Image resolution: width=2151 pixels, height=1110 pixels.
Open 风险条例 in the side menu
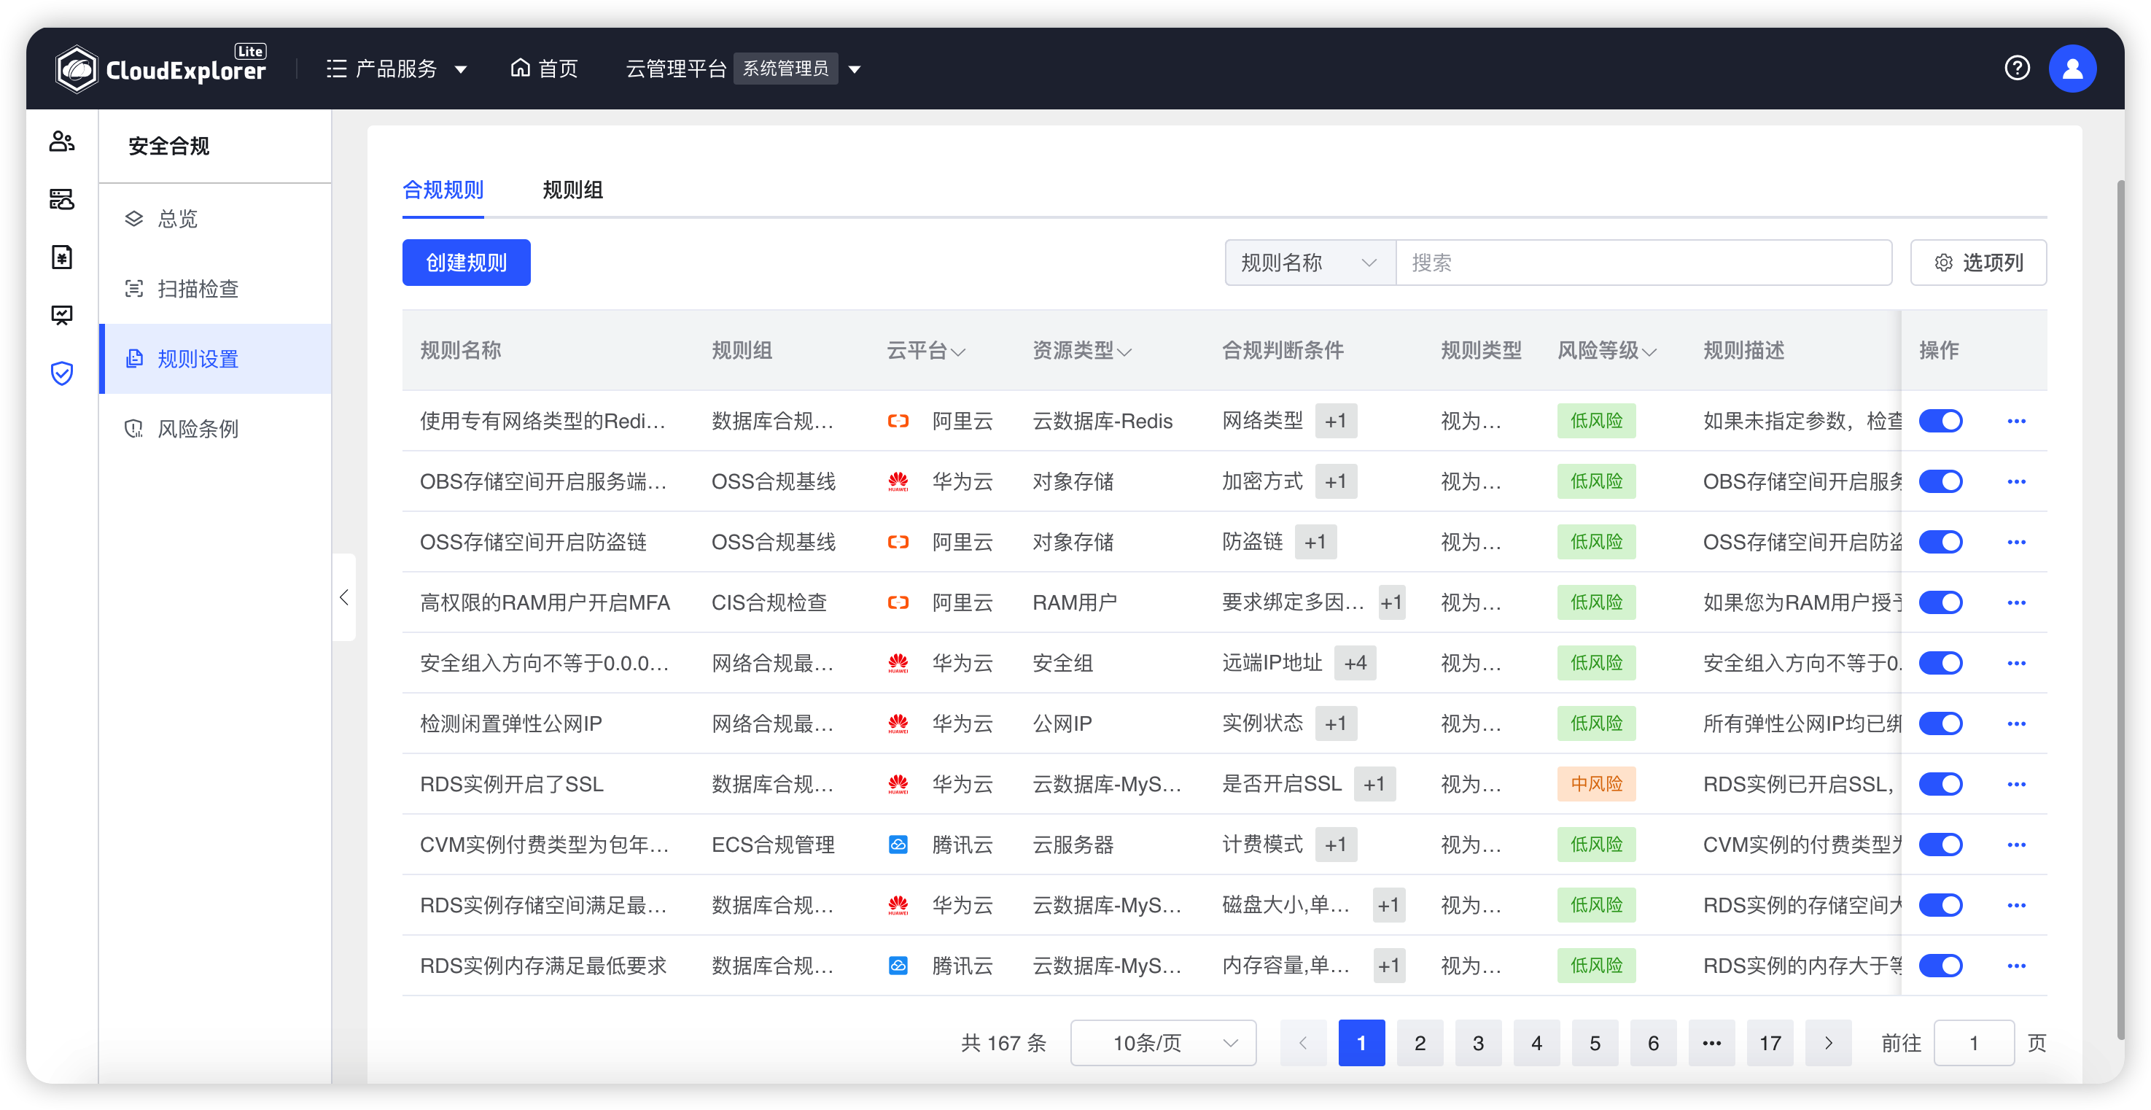(x=215, y=428)
